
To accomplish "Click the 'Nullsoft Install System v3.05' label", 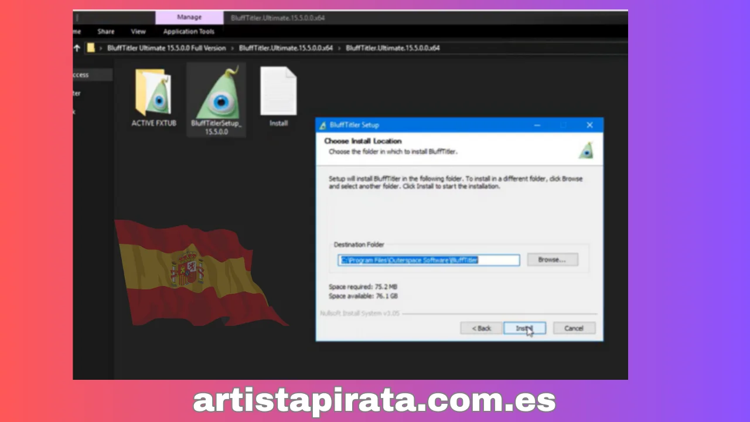I will coord(360,314).
